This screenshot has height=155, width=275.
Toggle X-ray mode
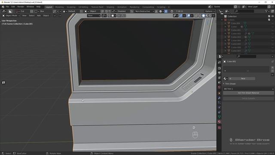click(196, 15)
